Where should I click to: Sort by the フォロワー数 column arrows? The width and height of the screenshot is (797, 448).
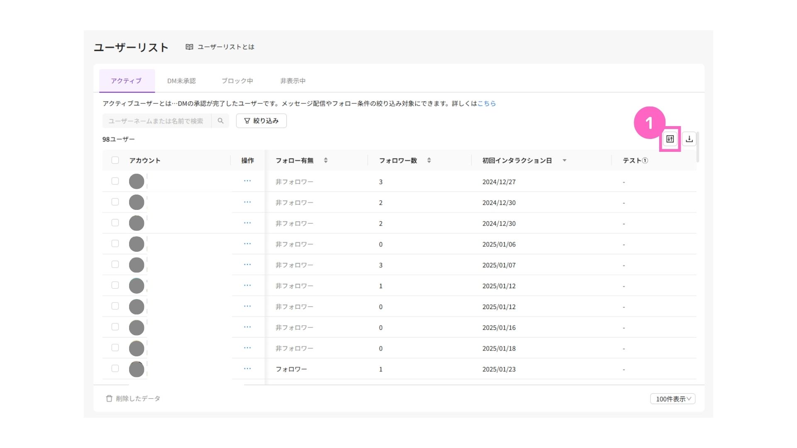coord(429,160)
